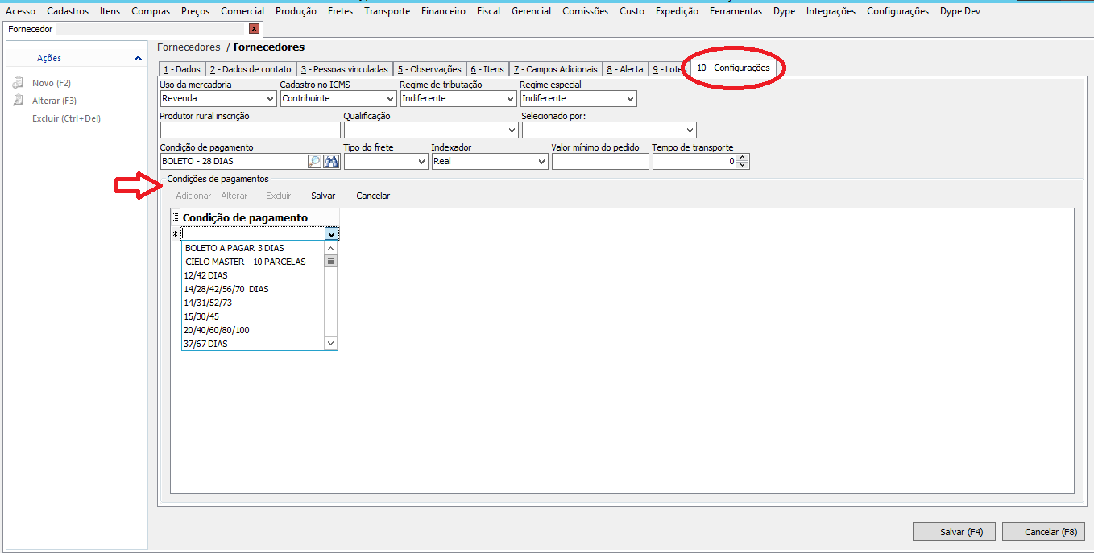Switch to the 2 - Dados de contato tab
1094x553 pixels.
coord(251,69)
